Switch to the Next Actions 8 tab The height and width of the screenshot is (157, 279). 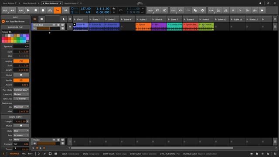[x=30, y=3]
